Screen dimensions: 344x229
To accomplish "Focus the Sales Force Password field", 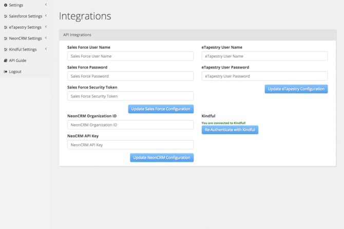I will [x=130, y=76].
